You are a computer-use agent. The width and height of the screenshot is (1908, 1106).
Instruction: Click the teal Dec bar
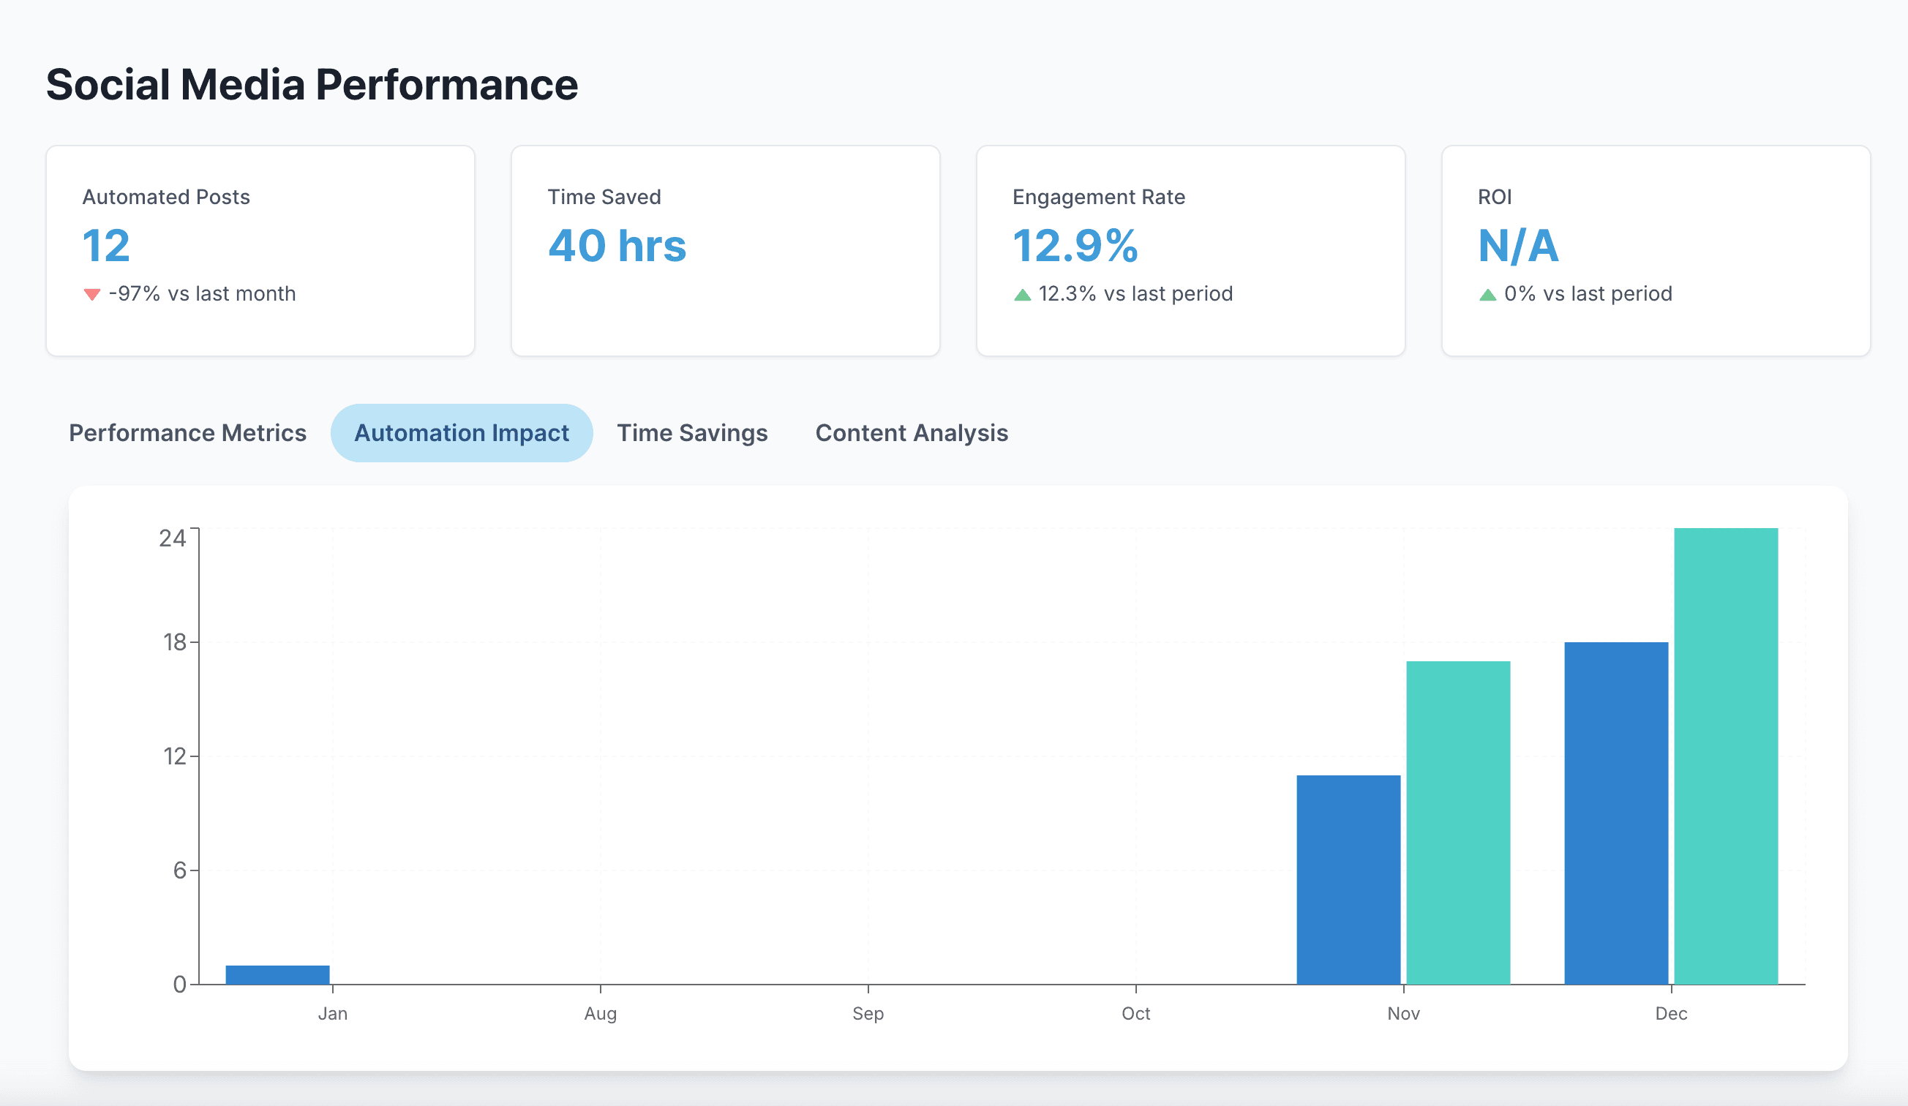(x=1727, y=756)
